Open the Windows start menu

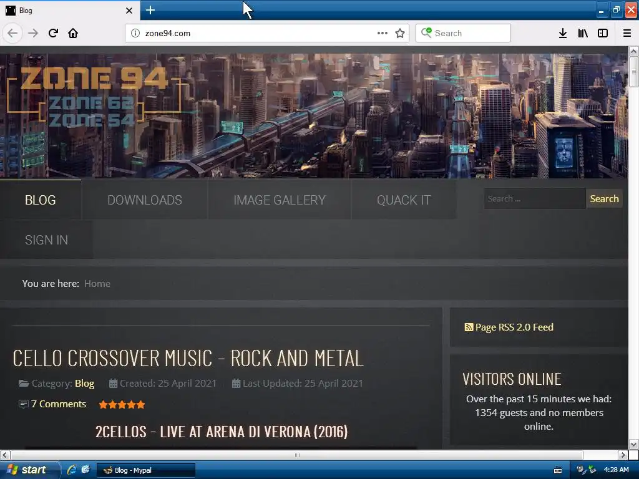click(30, 470)
